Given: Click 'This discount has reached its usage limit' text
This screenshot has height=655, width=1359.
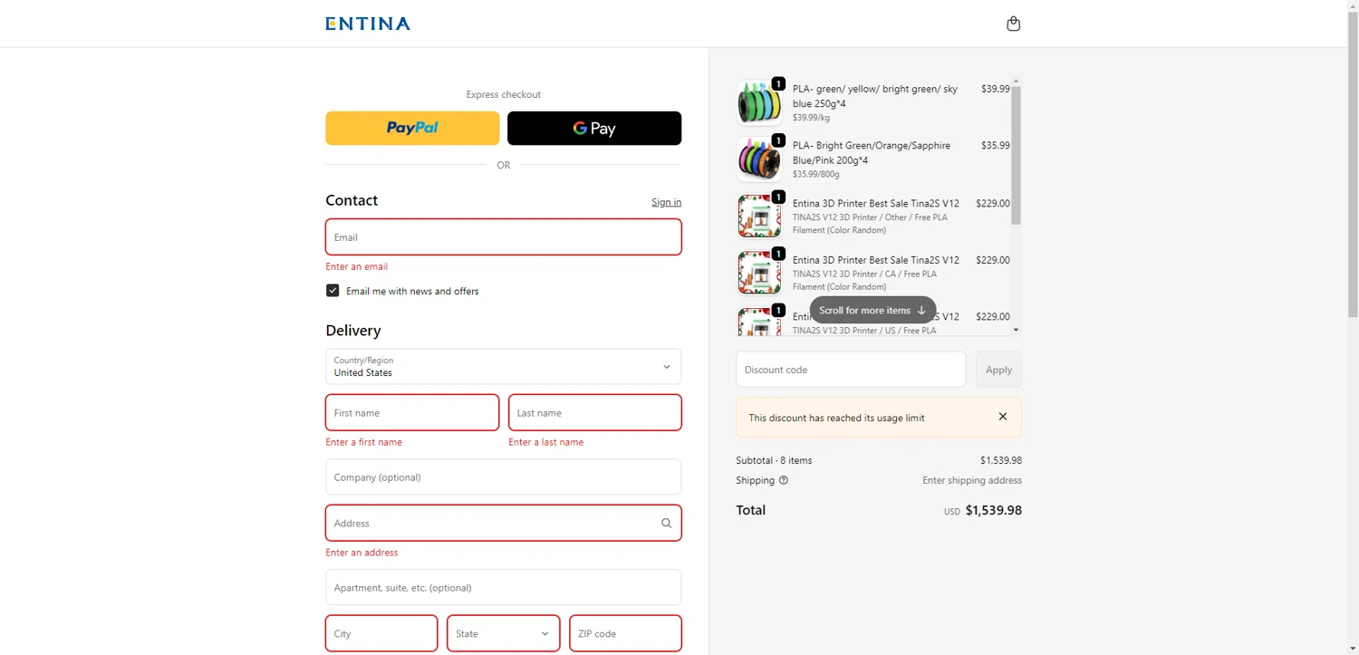Looking at the screenshot, I should (x=836, y=418).
